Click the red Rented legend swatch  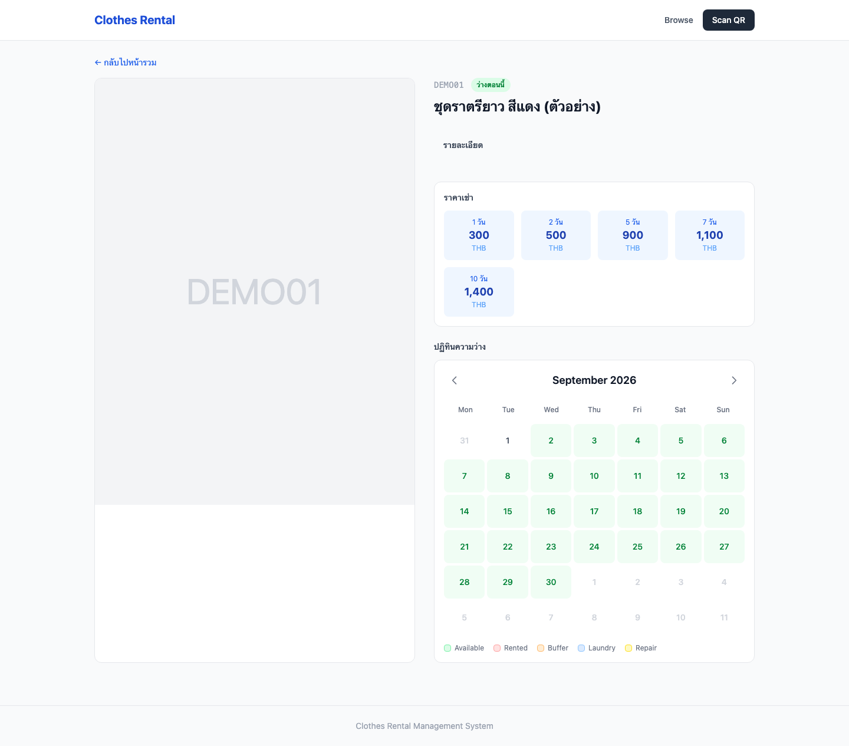(497, 648)
